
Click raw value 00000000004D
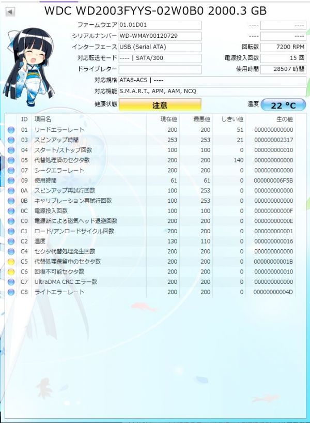pyautogui.click(x=273, y=292)
